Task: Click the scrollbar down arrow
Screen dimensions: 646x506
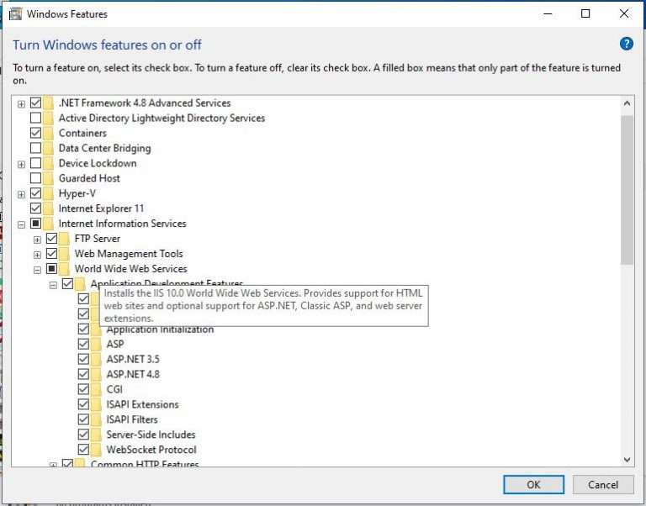Action: pyautogui.click(x=627, y=459)
